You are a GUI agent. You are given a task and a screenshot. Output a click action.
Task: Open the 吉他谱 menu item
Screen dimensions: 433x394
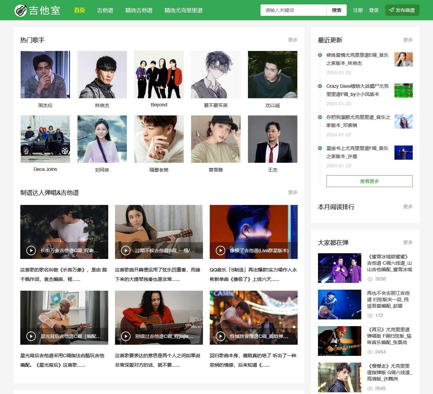point(105,10)
